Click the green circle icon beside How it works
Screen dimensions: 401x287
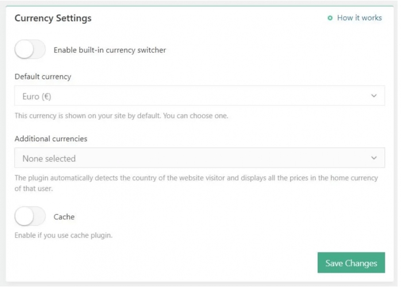330,18
